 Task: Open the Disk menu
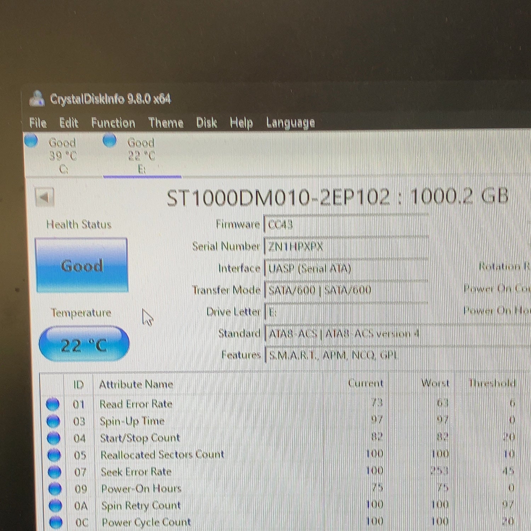pos(206,123)
